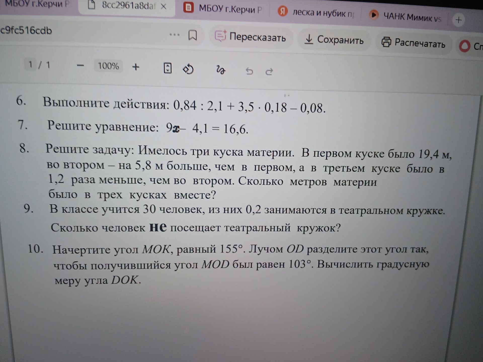The height and width of the screenshot is (362, 483).
Task: Click the Пересказать button
Action: (x=251, y=37)
